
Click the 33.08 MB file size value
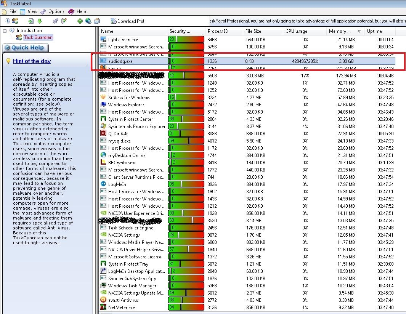(x=255, y=76)
